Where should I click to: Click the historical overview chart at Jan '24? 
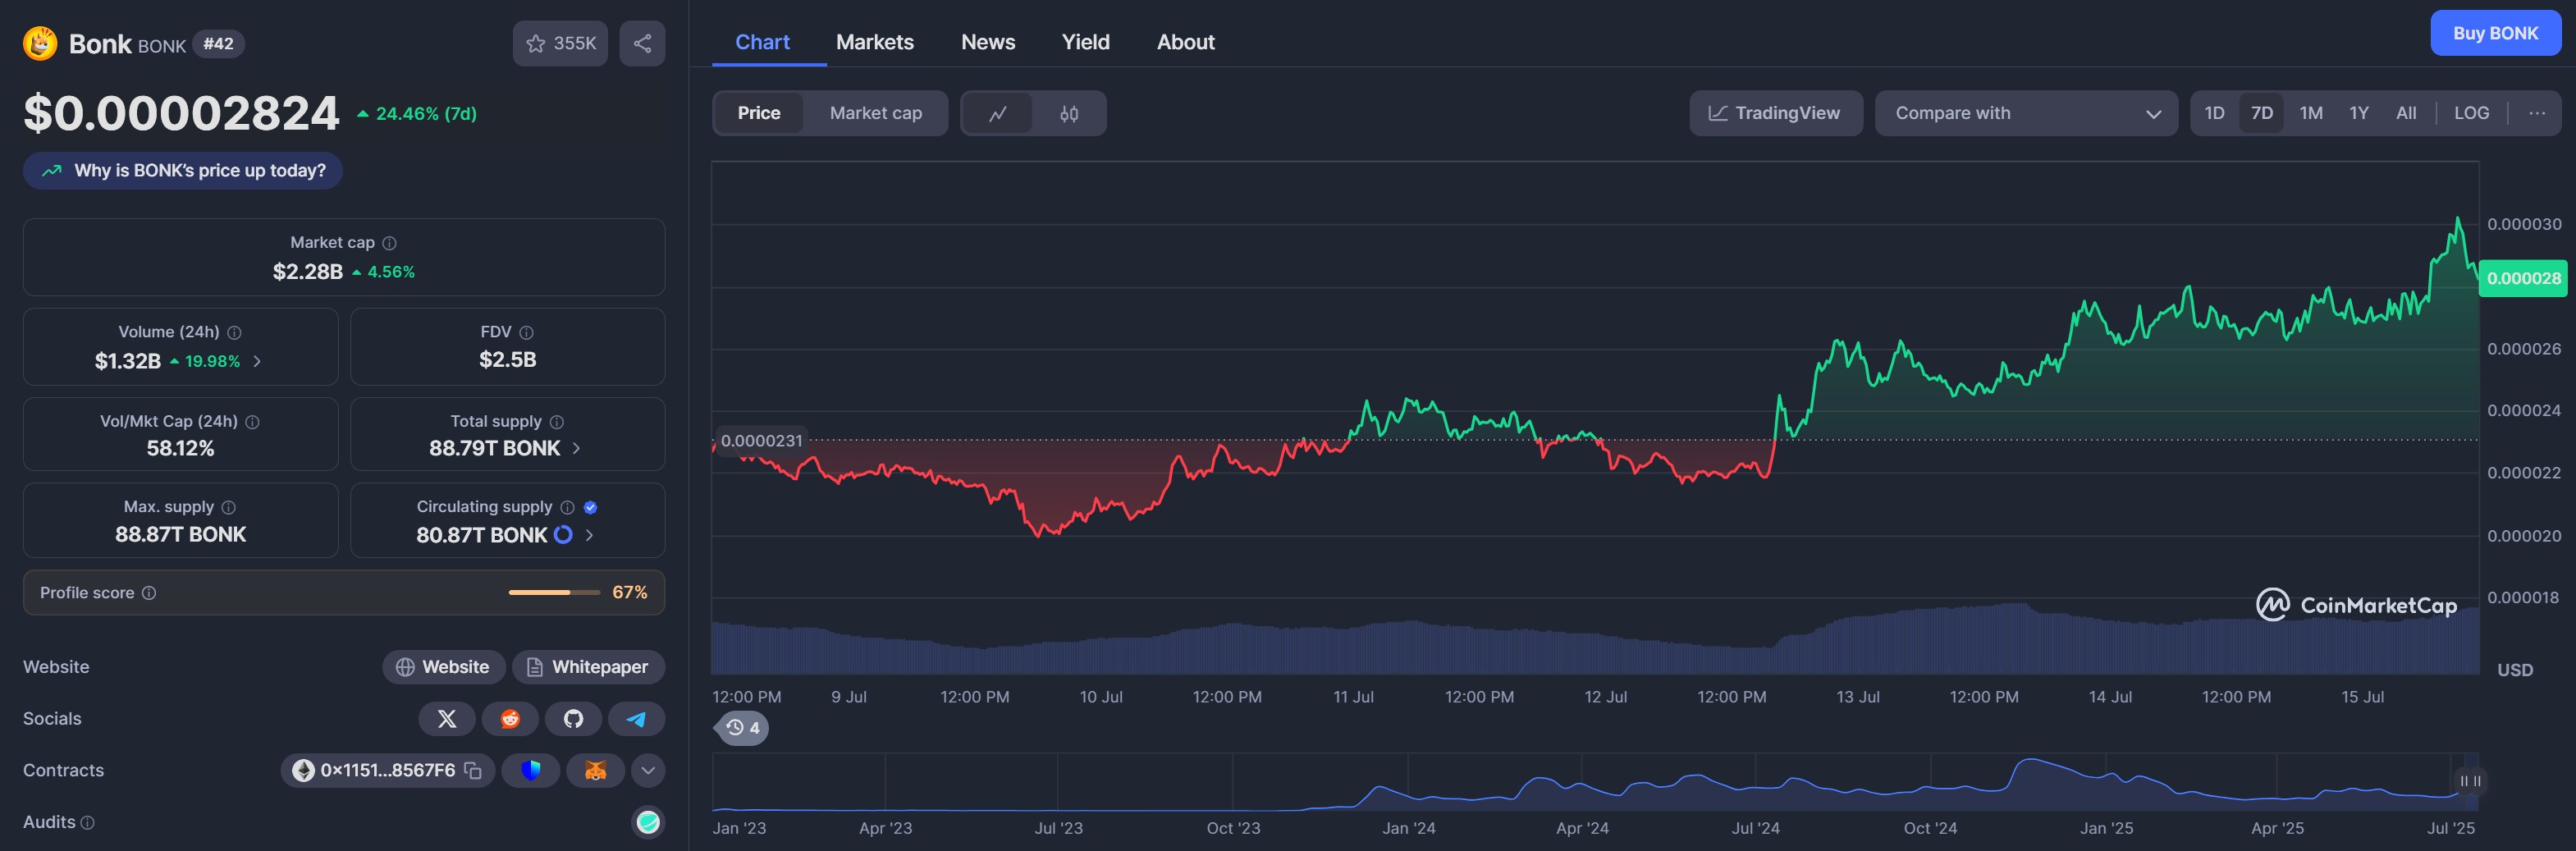click(1408, 782)
